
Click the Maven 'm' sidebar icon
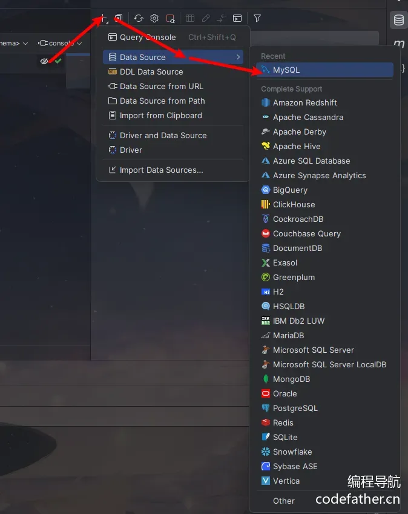coord(398,44)
